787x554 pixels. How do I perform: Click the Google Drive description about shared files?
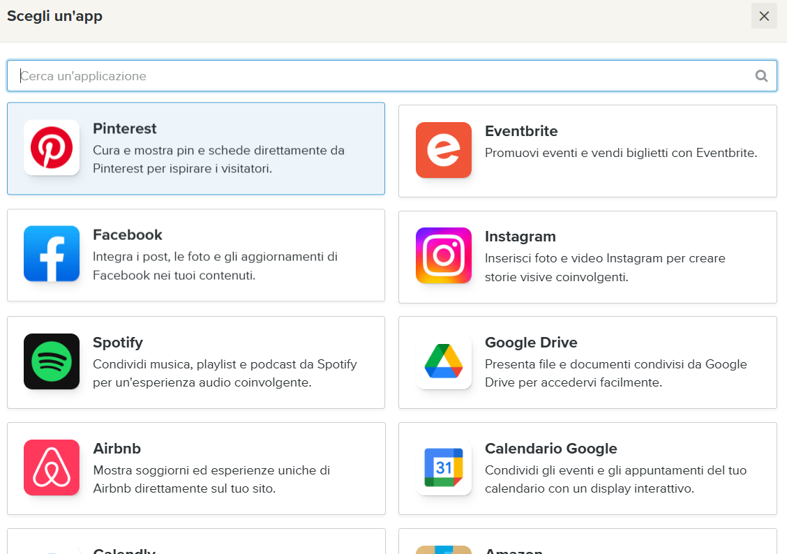pyautogui.click(x=616, y=373)
